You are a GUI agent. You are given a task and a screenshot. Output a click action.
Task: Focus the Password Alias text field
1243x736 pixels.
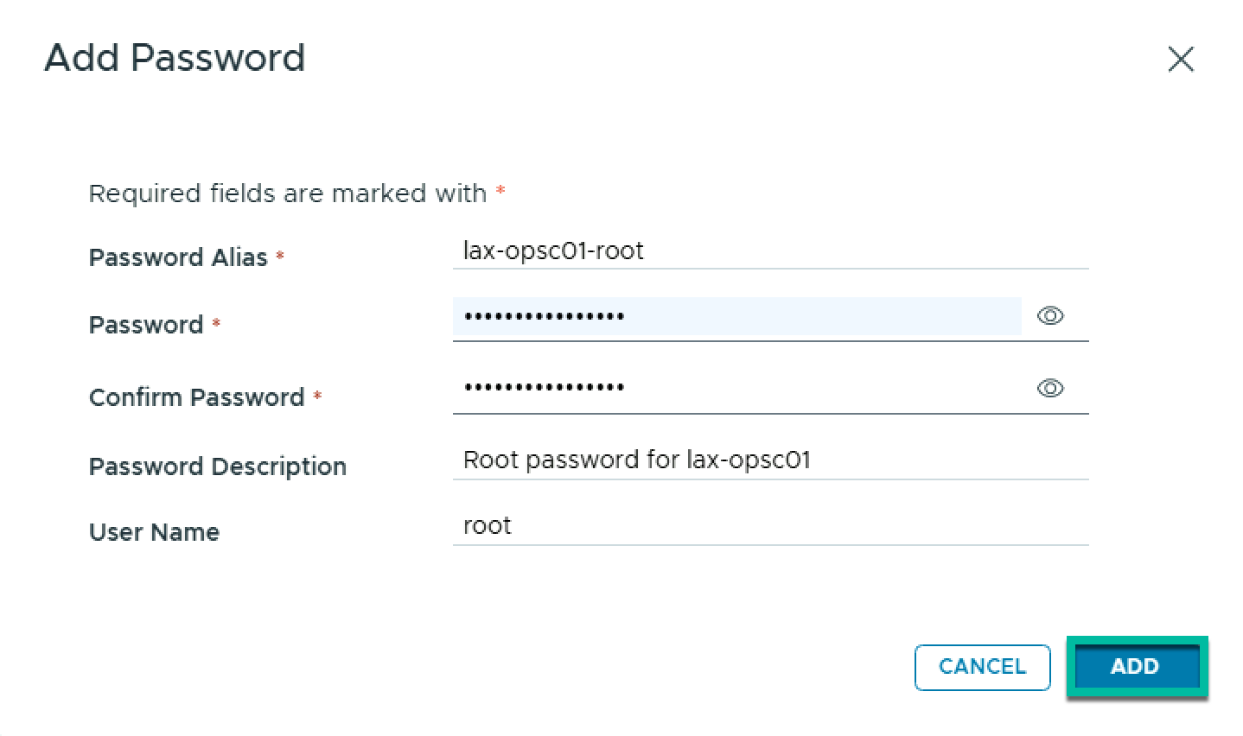769,251
